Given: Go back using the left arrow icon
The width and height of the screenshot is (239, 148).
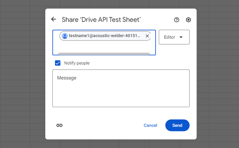Looking at the screenshot, I should click(x=54, y=19).
